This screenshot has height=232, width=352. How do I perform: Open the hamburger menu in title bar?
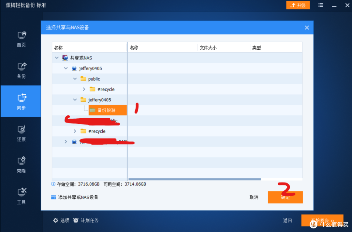321,5
